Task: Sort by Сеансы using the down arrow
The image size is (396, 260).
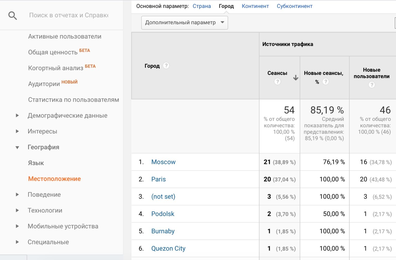Action: (296, 77)
